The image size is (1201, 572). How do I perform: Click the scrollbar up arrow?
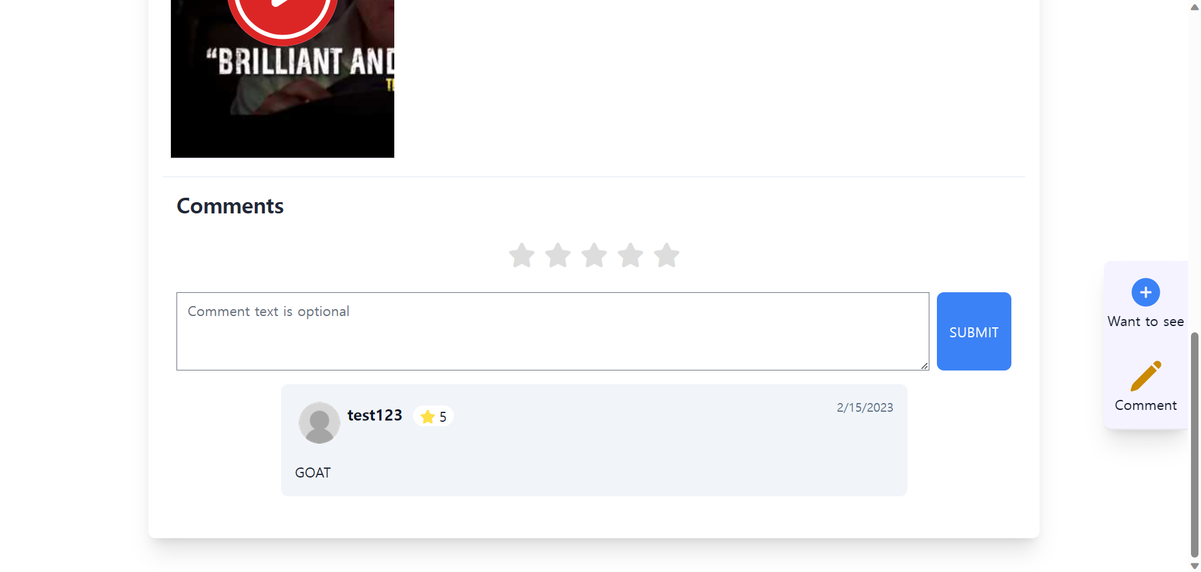tap(1194, 7)
